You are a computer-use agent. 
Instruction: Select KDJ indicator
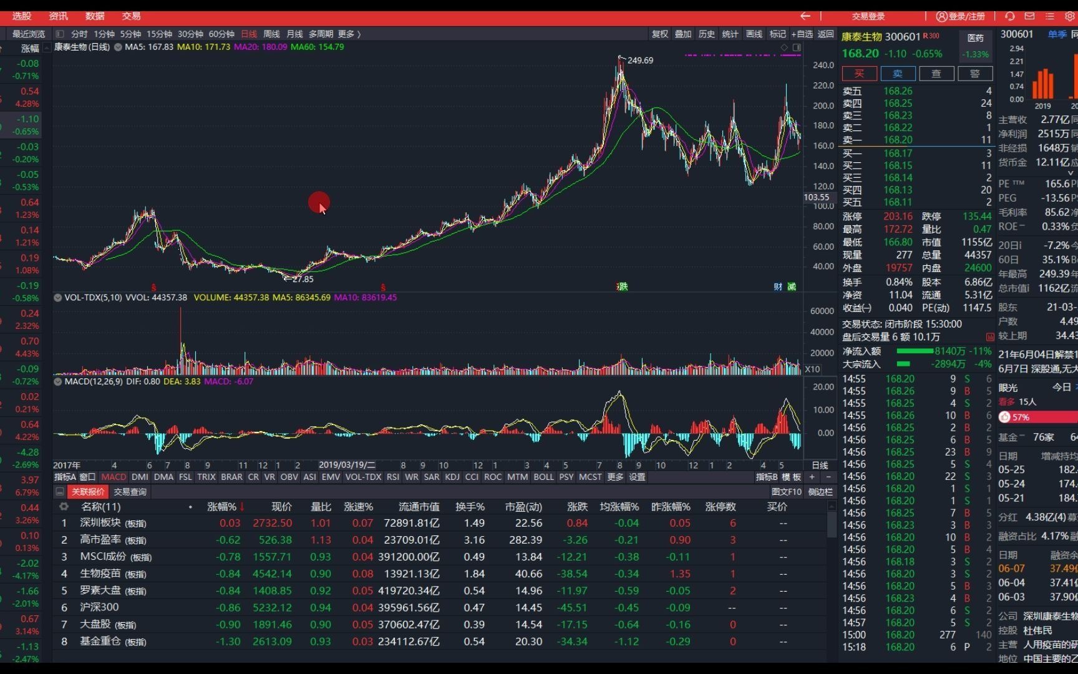point(452,477)
